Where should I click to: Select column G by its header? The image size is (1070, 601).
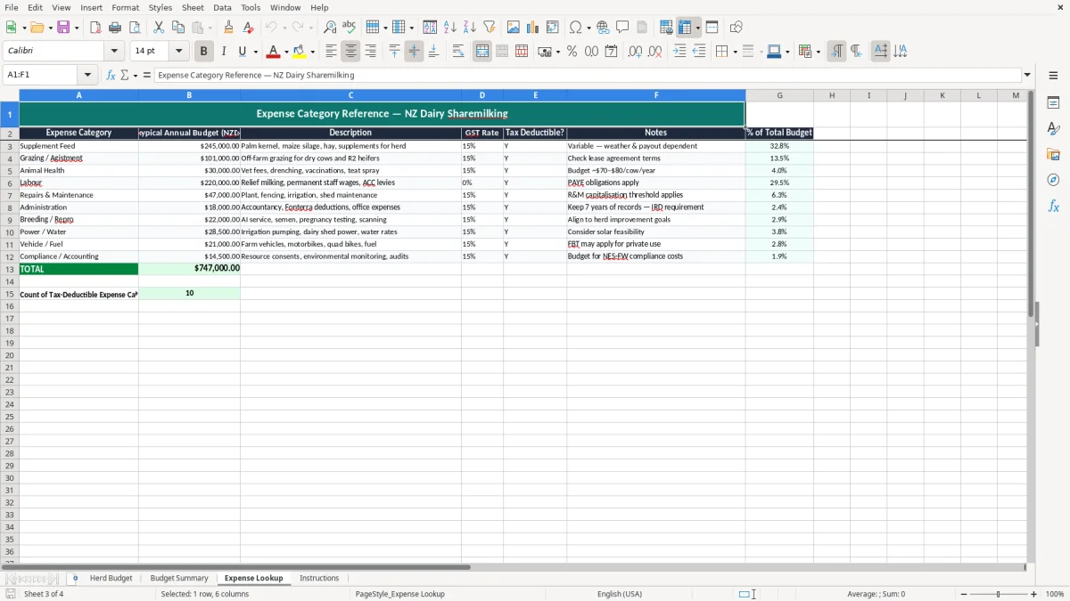point(779,95)
